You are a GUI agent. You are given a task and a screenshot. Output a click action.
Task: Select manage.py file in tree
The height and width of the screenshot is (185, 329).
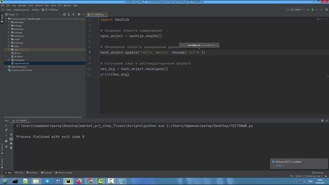[x=19, y=60]
